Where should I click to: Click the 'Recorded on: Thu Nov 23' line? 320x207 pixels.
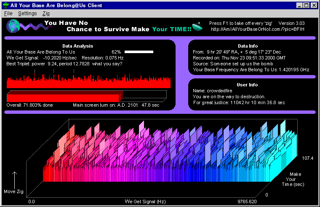[x=239, y=58]
